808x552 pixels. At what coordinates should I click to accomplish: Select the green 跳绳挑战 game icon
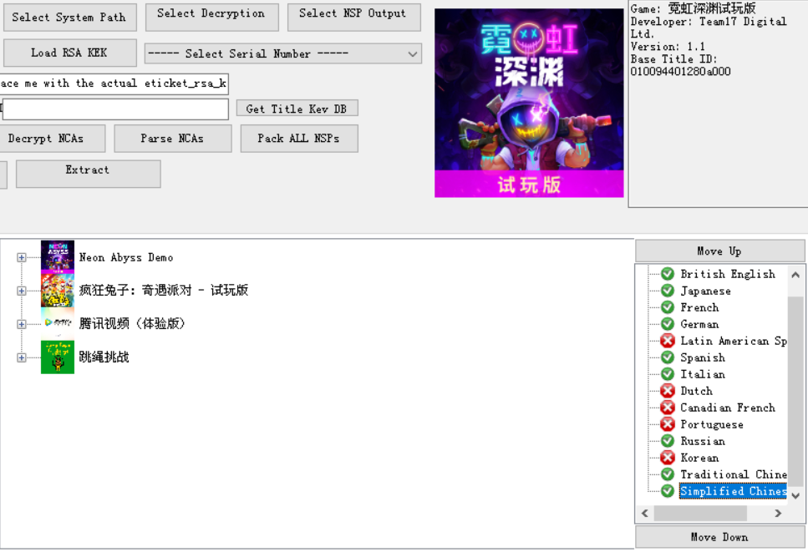[58, 357]
